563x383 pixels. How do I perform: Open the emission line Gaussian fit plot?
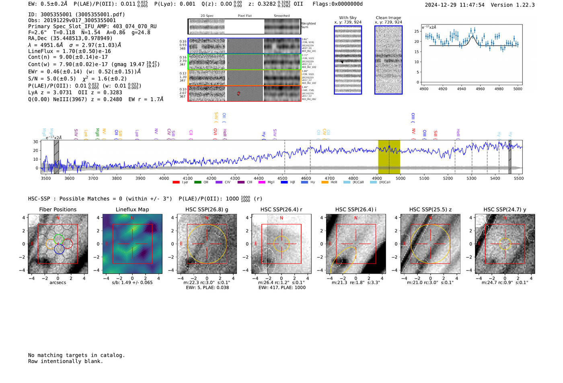(471, 55)
